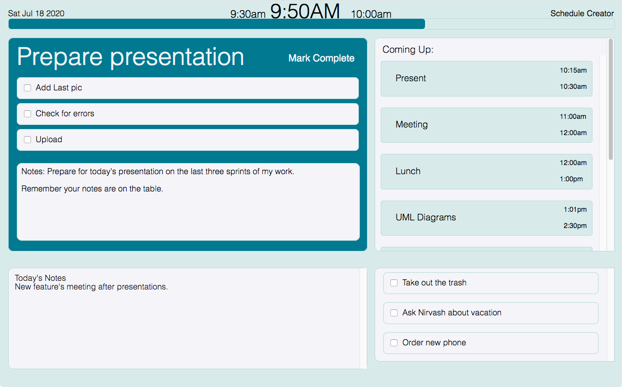Toggle the Upload subtask checkbox
Viewport: 622px width, 387px height.
pos(27,140)
